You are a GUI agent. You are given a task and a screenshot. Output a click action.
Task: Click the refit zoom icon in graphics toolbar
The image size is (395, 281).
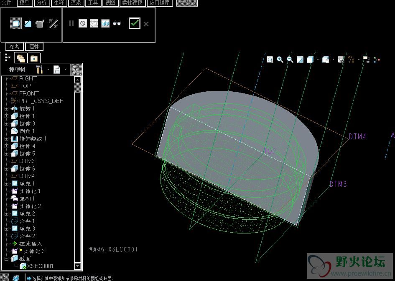point(270,60)
